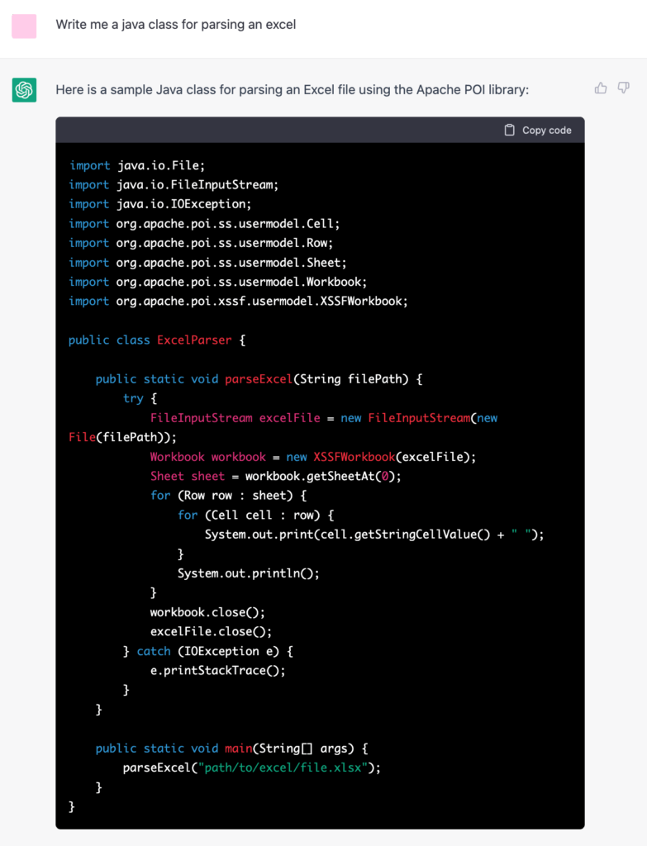Click the getStringCellValue print statement
The width and height of the screenshot is (647, 846).
coord(374,535)
